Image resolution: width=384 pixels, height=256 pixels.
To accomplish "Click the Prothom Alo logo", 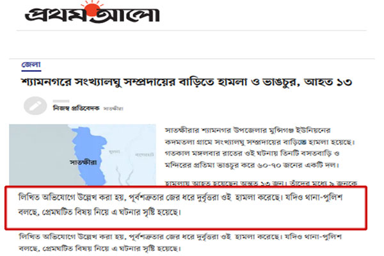I will click(x=92, y=12).
